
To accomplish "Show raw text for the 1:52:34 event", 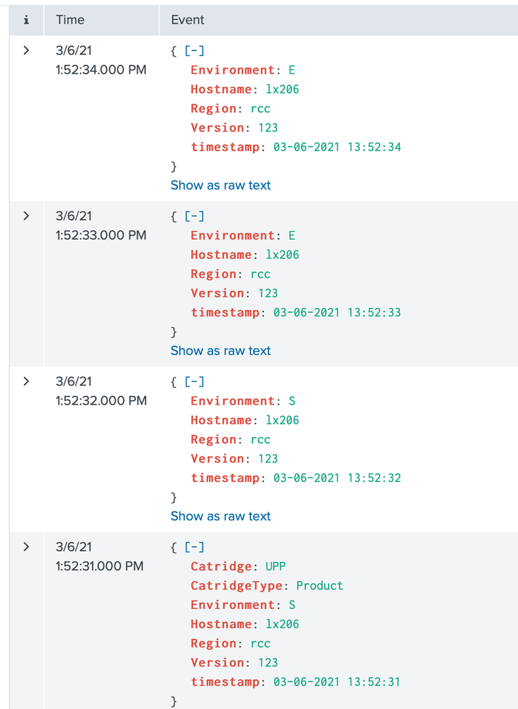I will 220,185.
